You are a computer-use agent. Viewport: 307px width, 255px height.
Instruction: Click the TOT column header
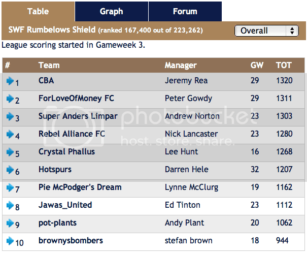coord(284,65)
